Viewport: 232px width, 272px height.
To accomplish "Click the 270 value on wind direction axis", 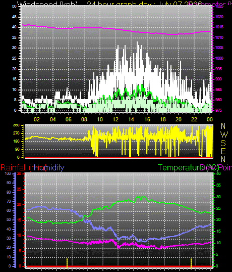I will click(17, 133).
